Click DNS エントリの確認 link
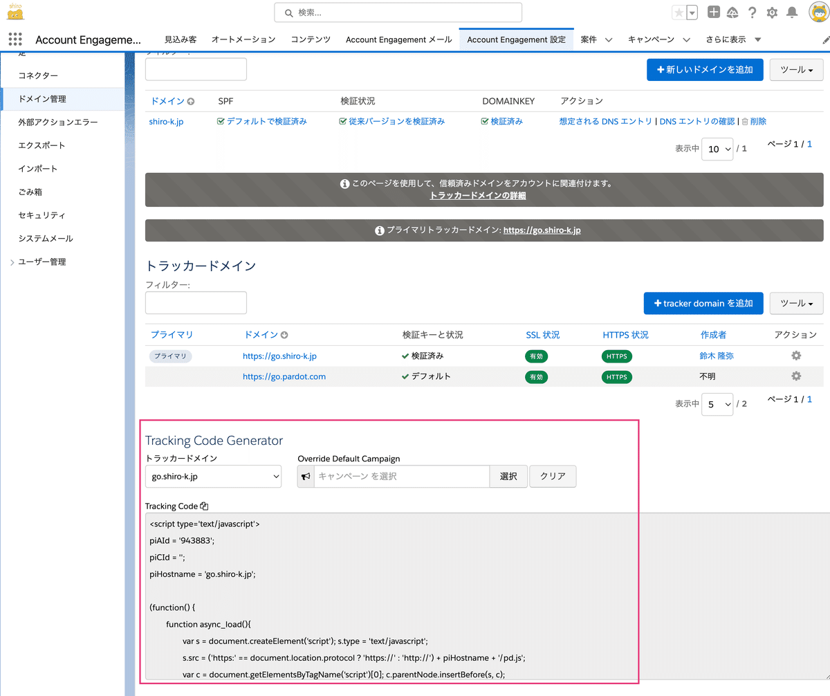 coord(697,121)
